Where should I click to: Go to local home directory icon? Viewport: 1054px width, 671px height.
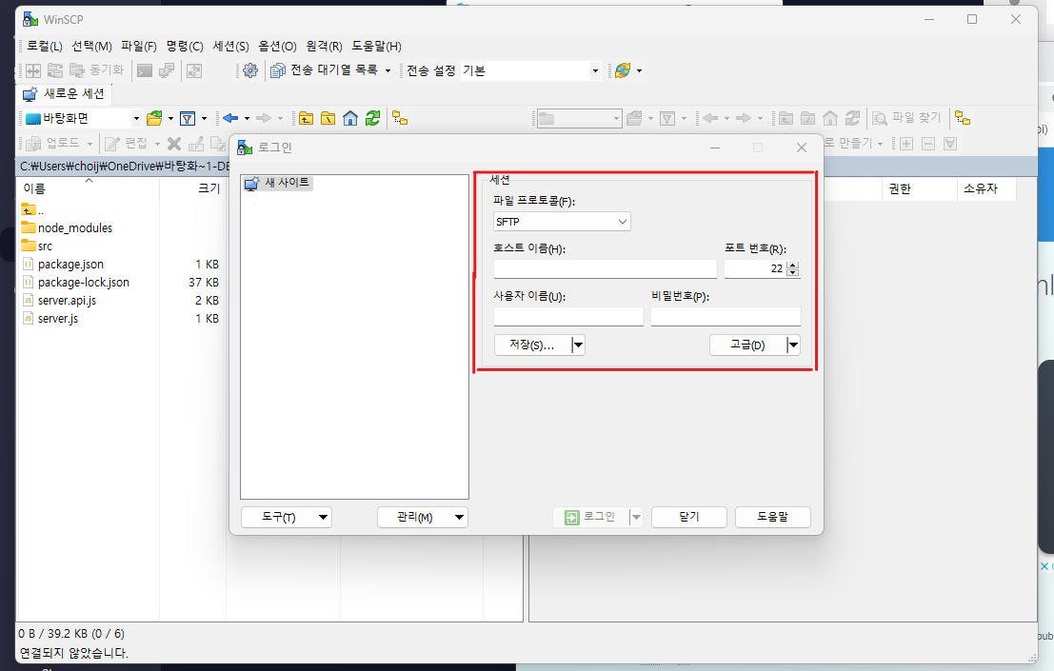[350, 118]
